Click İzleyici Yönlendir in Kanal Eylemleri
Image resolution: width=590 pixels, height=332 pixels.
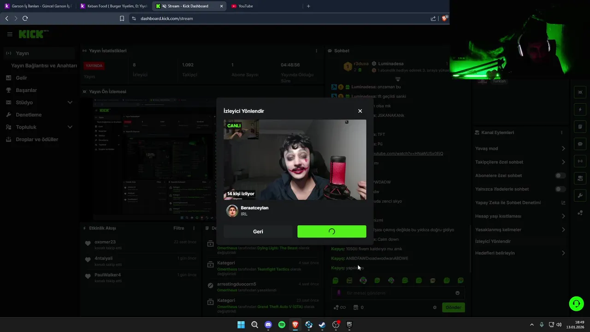pos(493,241)
